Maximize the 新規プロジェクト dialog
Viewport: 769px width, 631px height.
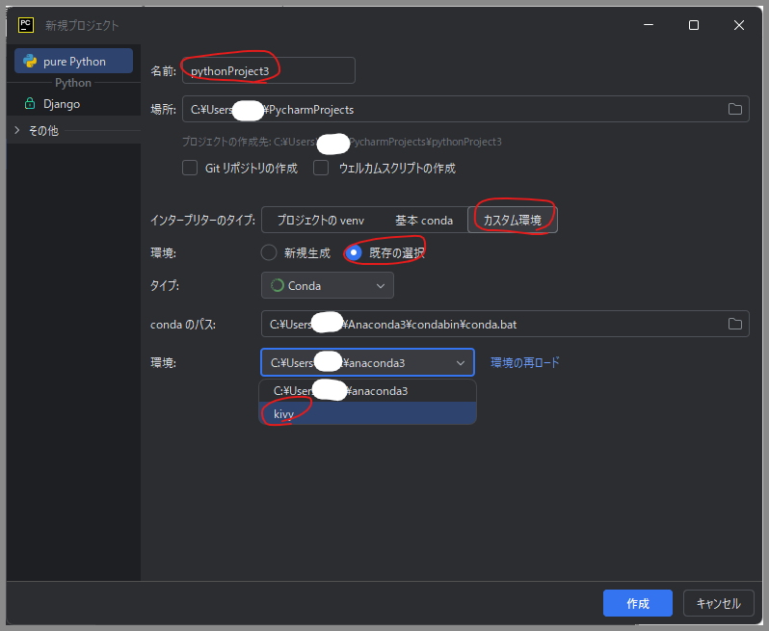[x=694, y=25]
